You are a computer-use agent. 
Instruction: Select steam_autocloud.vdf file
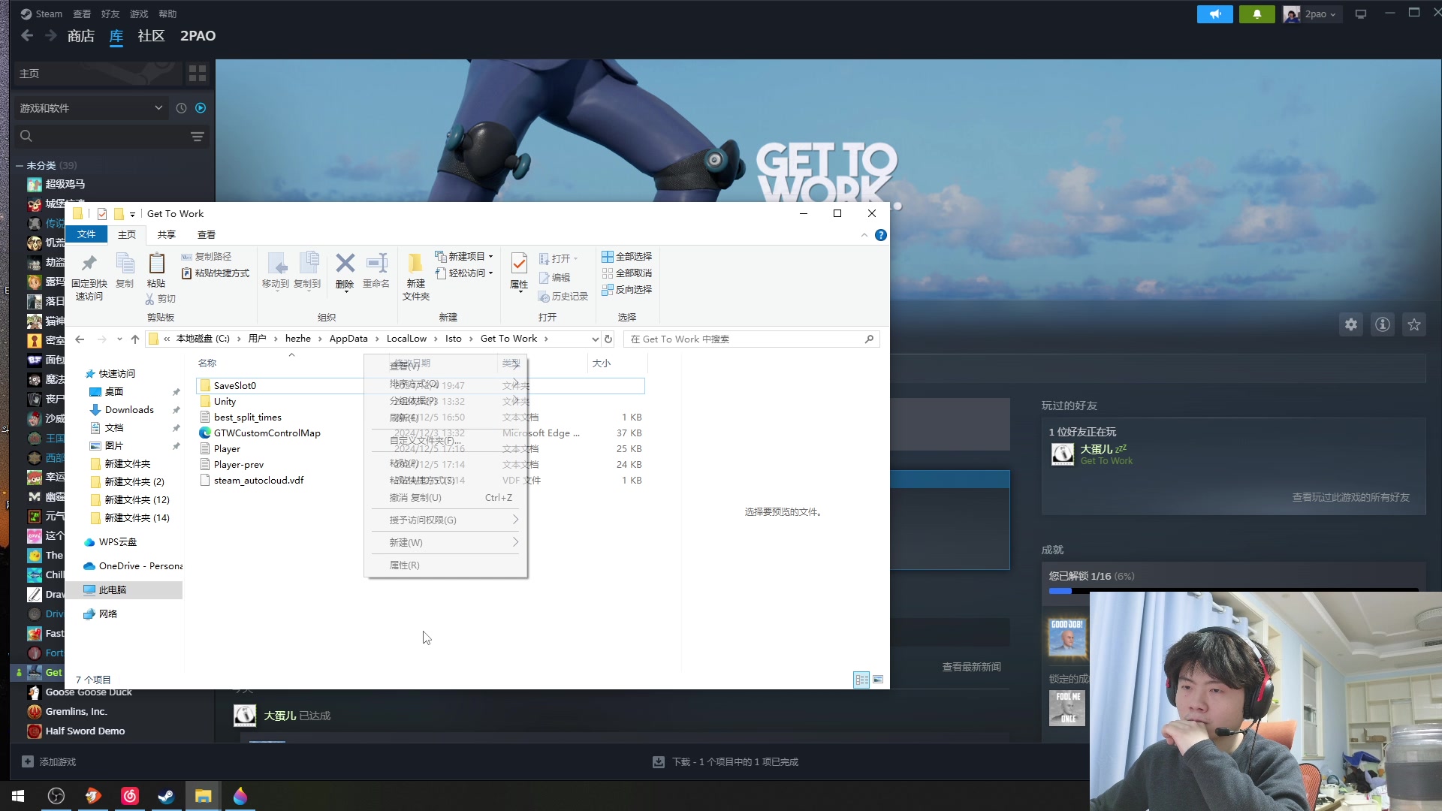[x=252, y=481]
